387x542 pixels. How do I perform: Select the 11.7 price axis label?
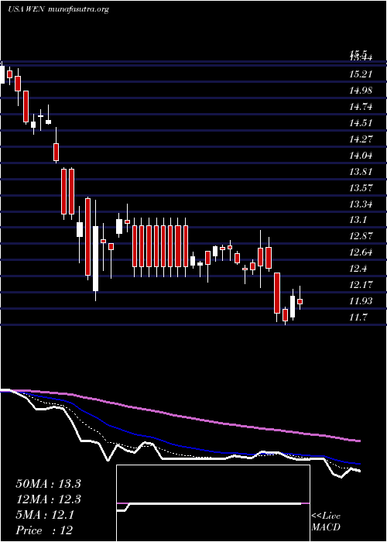[x=358, y=317]
